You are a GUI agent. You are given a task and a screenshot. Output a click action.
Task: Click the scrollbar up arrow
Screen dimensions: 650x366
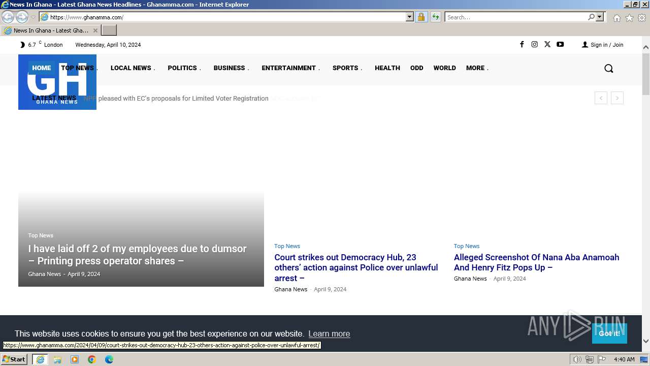point(646,47)
